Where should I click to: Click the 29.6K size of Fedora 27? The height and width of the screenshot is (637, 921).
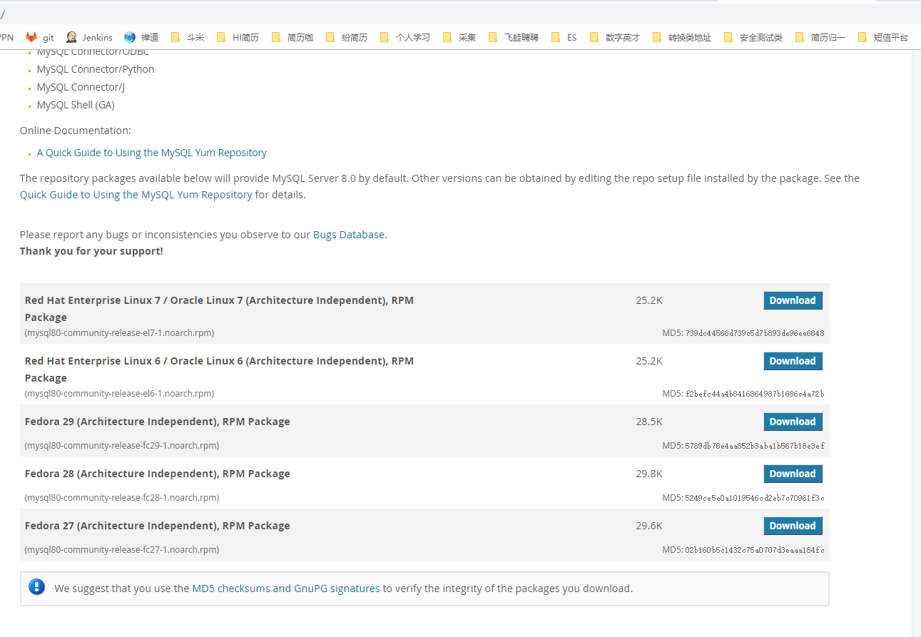coord(649,526)
